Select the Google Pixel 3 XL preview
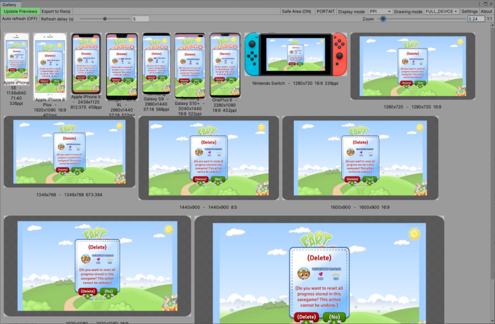This screenshot has height=324, width=495. click(x=122, y=66)
